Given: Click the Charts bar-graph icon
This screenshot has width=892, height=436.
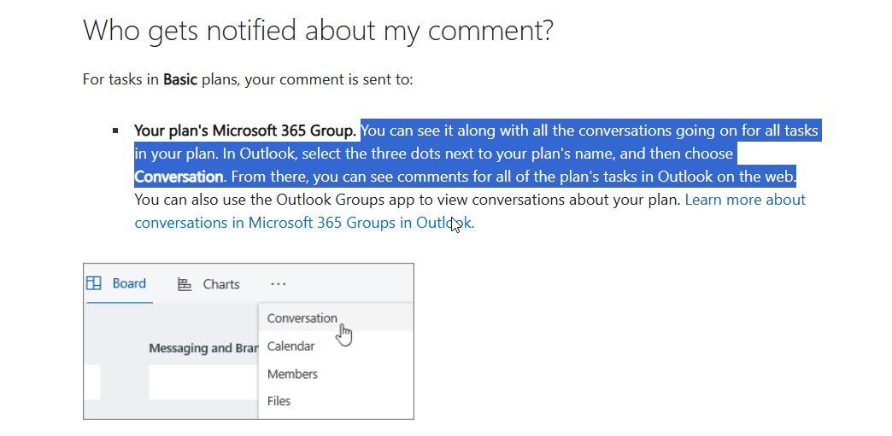Looking at the screenshot, I should [x=185, y=284].
